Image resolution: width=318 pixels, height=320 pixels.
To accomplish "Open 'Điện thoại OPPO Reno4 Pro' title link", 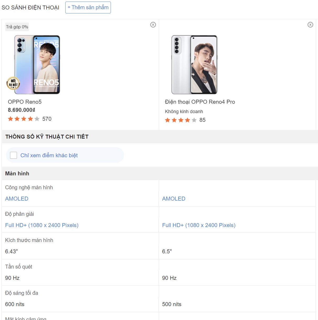I will [200, 102].
